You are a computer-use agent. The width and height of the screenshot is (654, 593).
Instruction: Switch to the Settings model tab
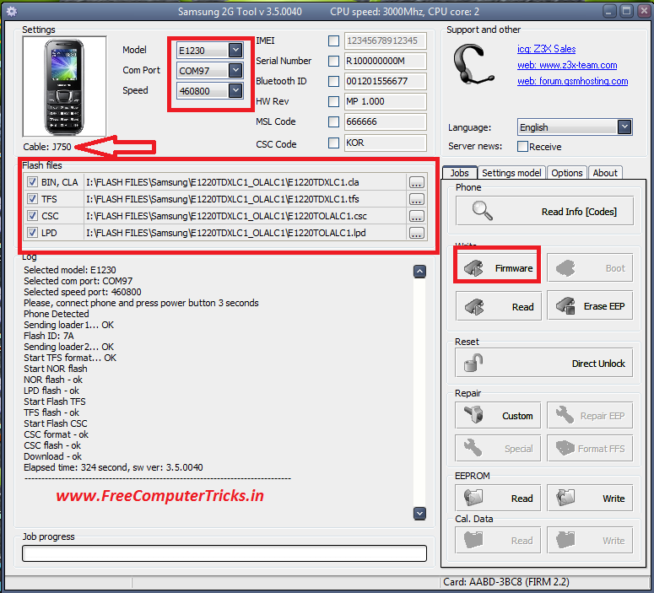click(511, 173)
